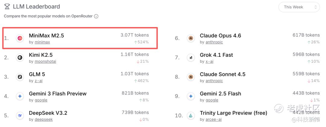Open the minimax author link
The height and width of the screenshot is (127, 326).
coord(42,42)
